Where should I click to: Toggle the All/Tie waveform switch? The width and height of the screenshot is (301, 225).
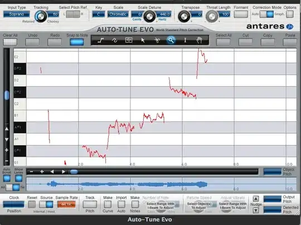point(12,187)
